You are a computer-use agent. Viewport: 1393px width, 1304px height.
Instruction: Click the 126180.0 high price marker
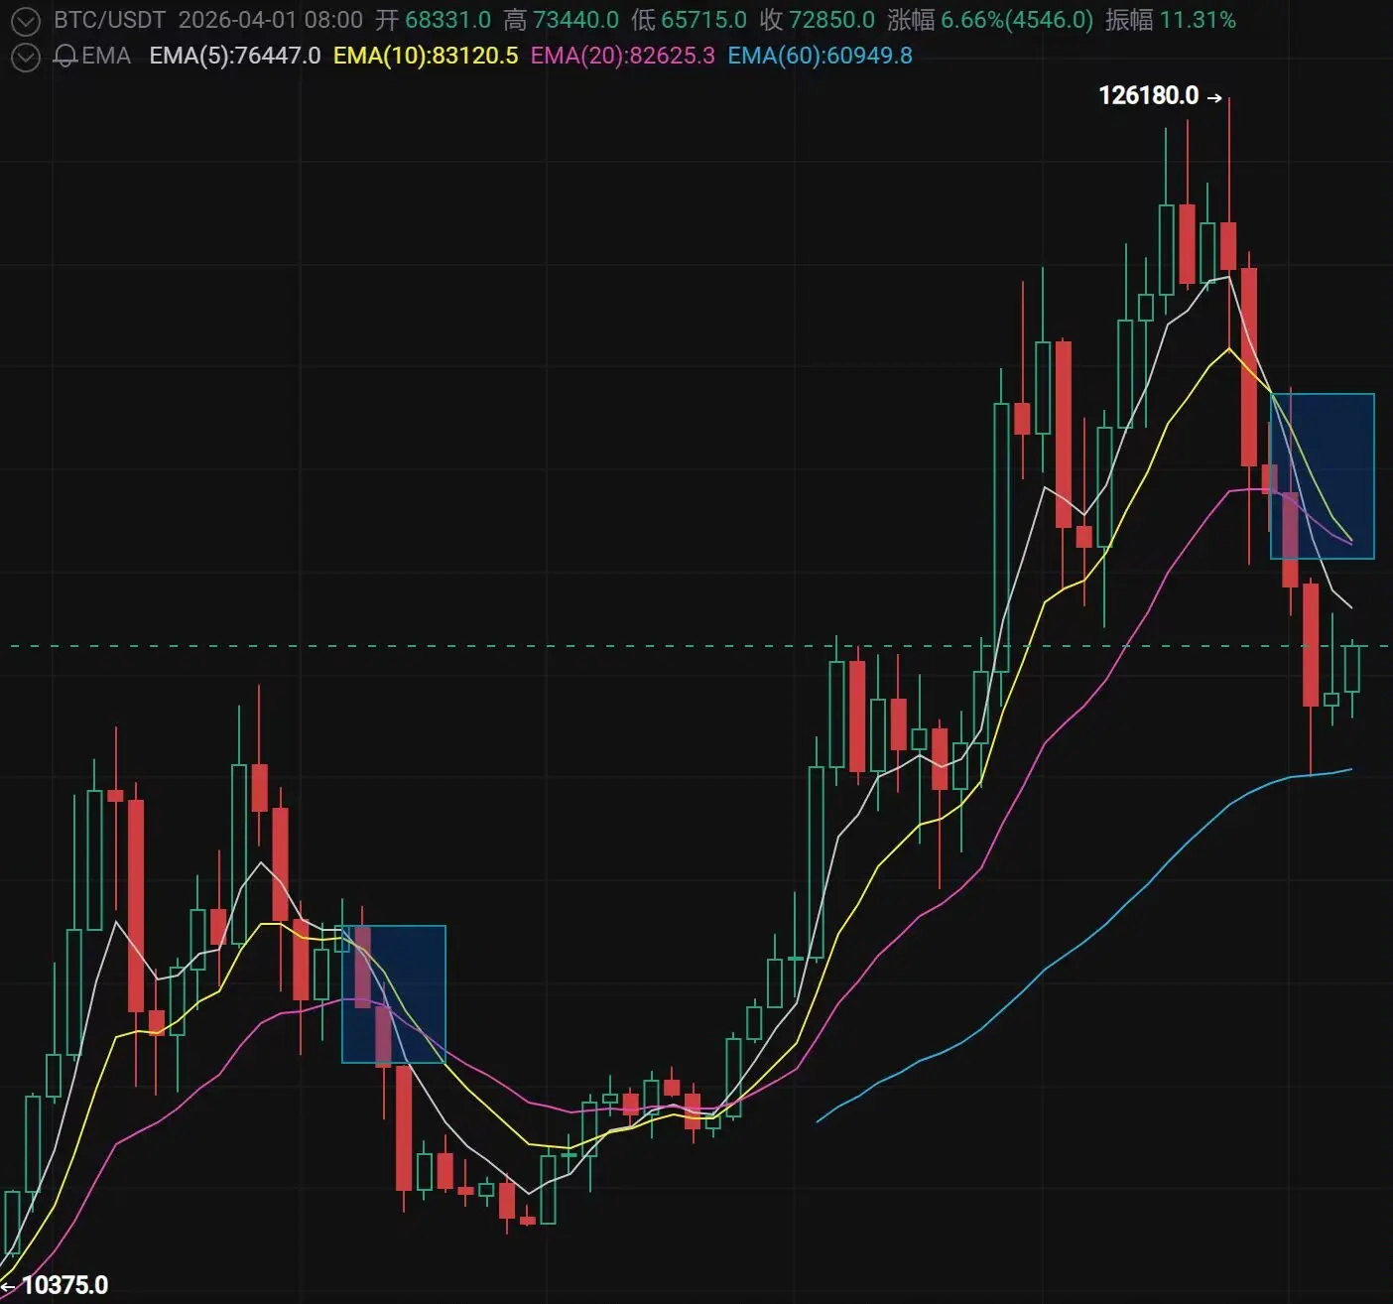tap(1149, 96)
